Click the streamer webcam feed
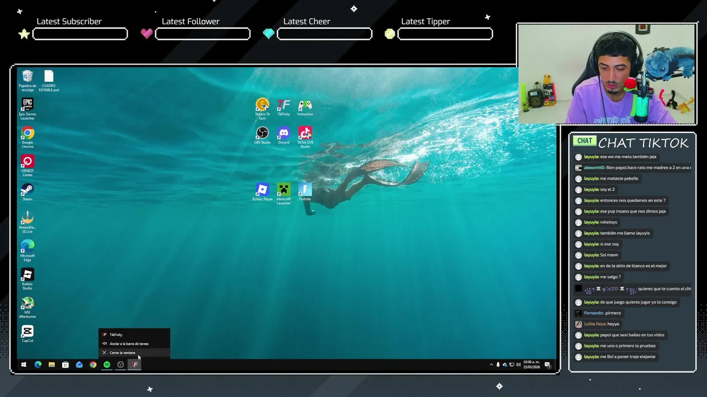 606,74
